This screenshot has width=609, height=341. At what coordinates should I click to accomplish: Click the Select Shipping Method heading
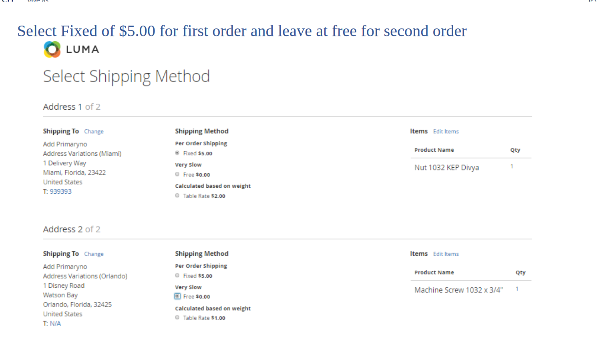(126, 76)
